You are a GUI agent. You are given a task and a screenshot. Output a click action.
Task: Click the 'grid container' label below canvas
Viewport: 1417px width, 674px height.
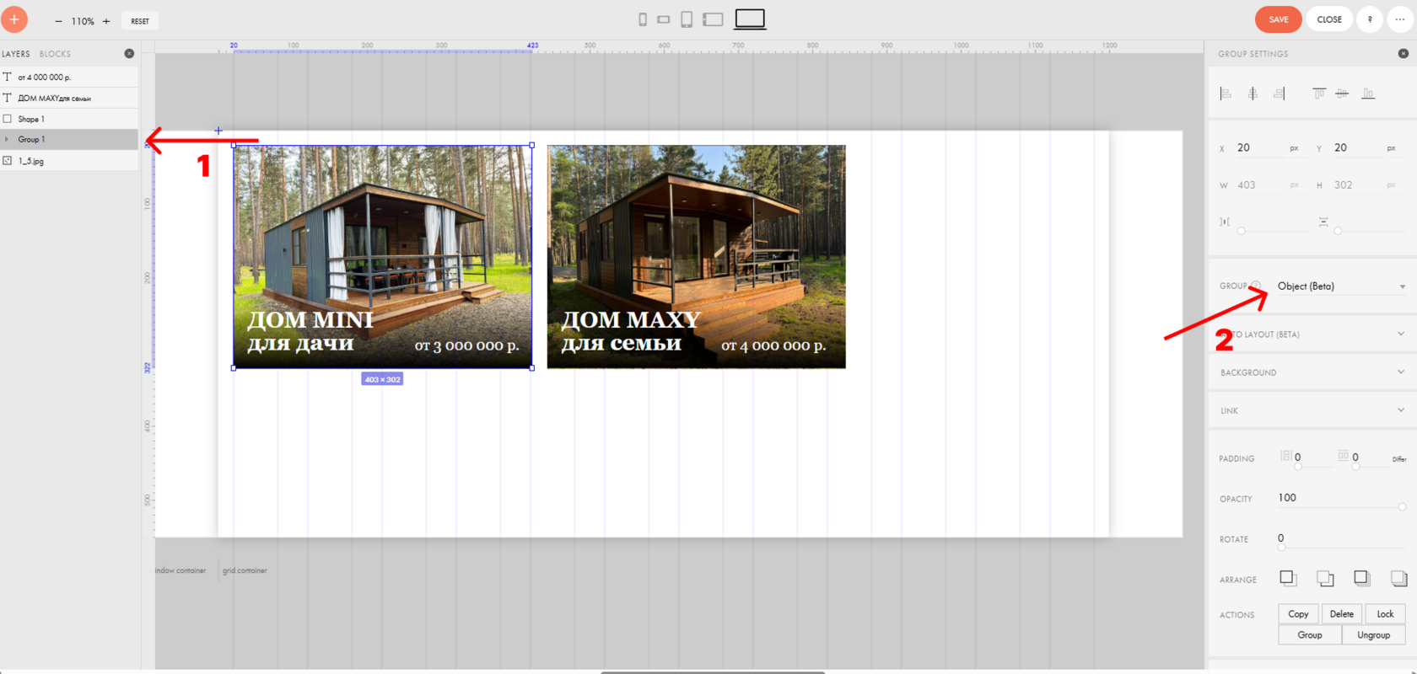click(245, 570)
